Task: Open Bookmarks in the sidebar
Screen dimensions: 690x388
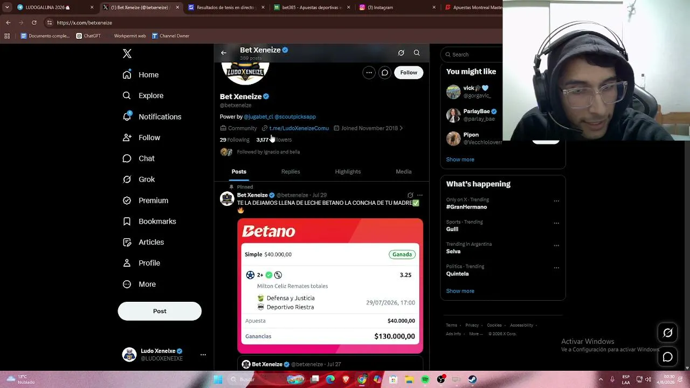Action: (149, 221)
